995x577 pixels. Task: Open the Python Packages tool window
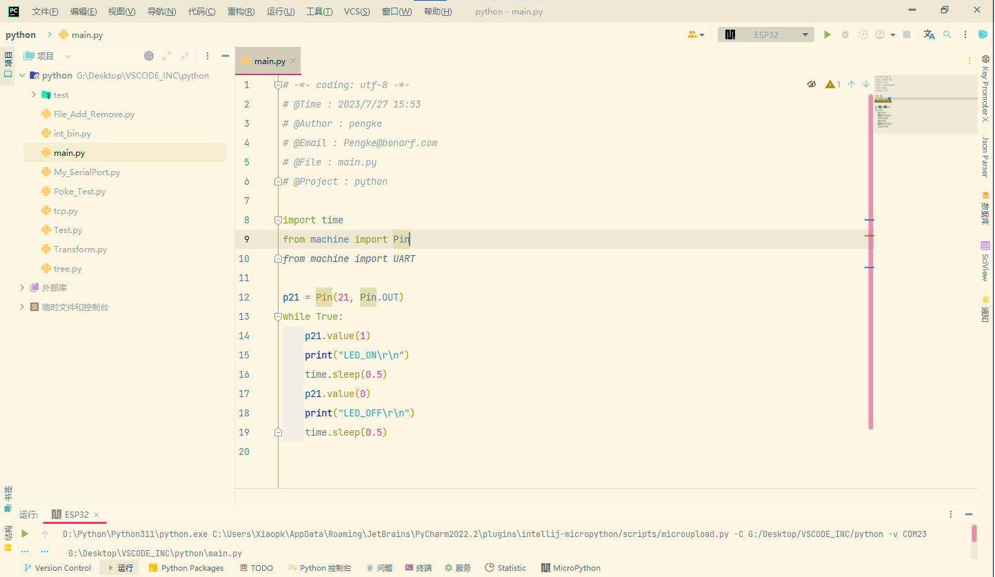186,568
